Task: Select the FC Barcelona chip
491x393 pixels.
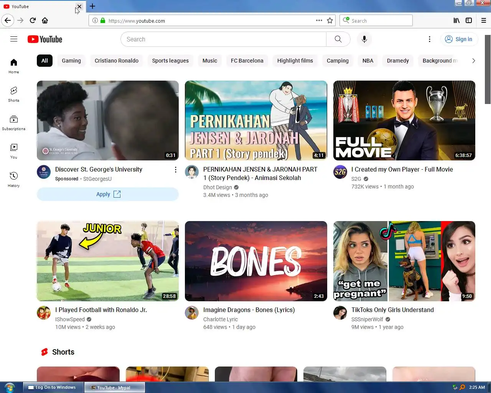Action: point(247,61)
